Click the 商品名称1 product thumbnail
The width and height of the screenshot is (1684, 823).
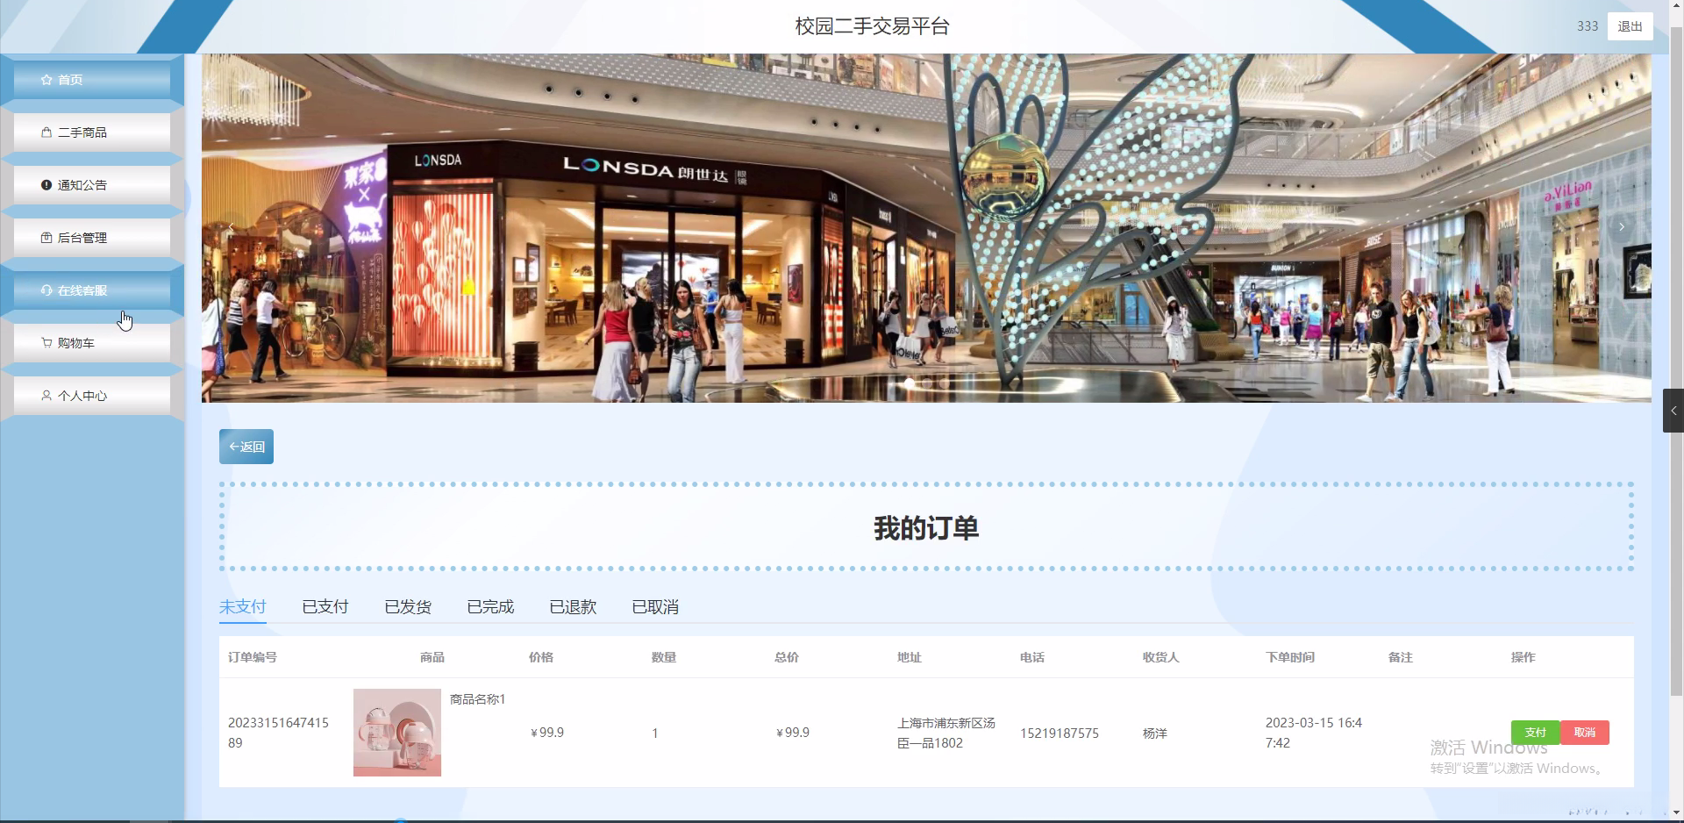[397, 733]
